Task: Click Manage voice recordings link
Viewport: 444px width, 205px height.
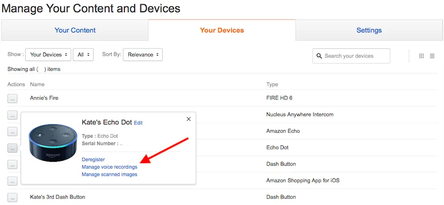Action: [x=110, y=167]
